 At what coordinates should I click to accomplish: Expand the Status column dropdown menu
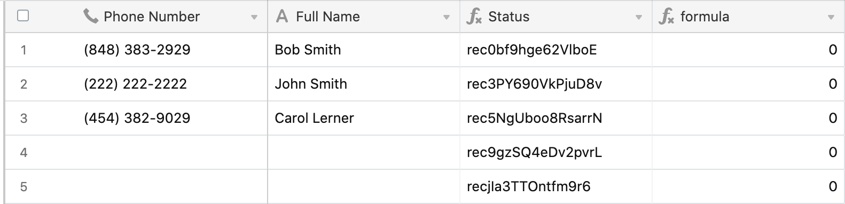[639, 18]
